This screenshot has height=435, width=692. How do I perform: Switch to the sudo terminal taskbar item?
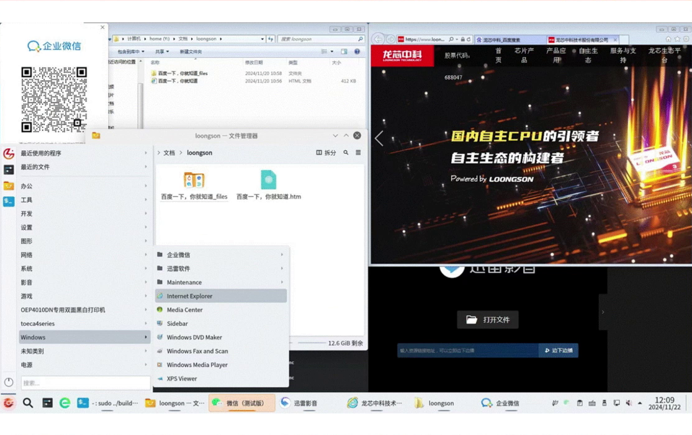coord(108,403)
